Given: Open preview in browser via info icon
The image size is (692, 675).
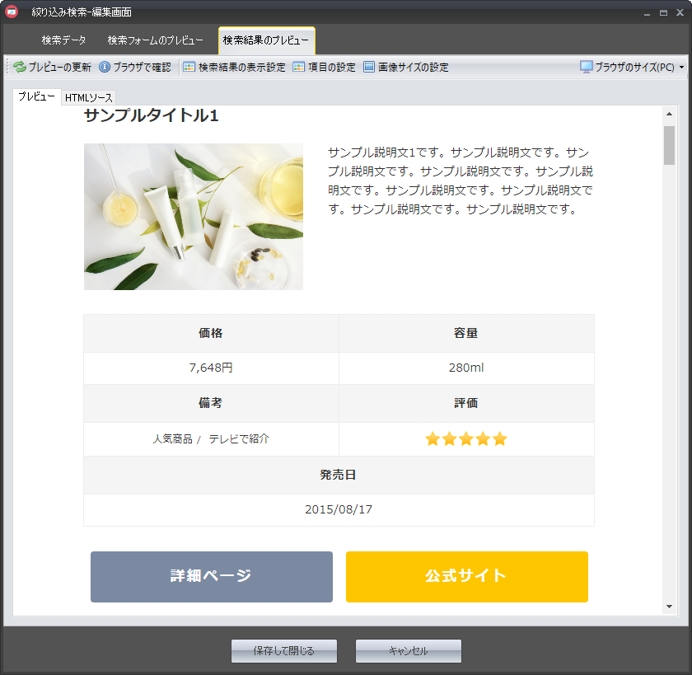Looking at the screenshot, I should [105, 68].
